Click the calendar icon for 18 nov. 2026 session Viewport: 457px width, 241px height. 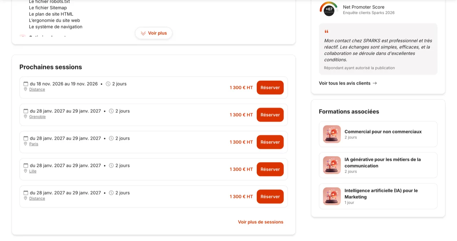(x=26, y=84)
